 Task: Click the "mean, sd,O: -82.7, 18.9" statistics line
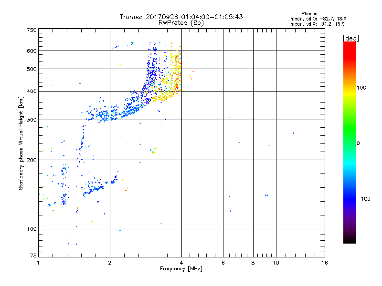[318, 19]
